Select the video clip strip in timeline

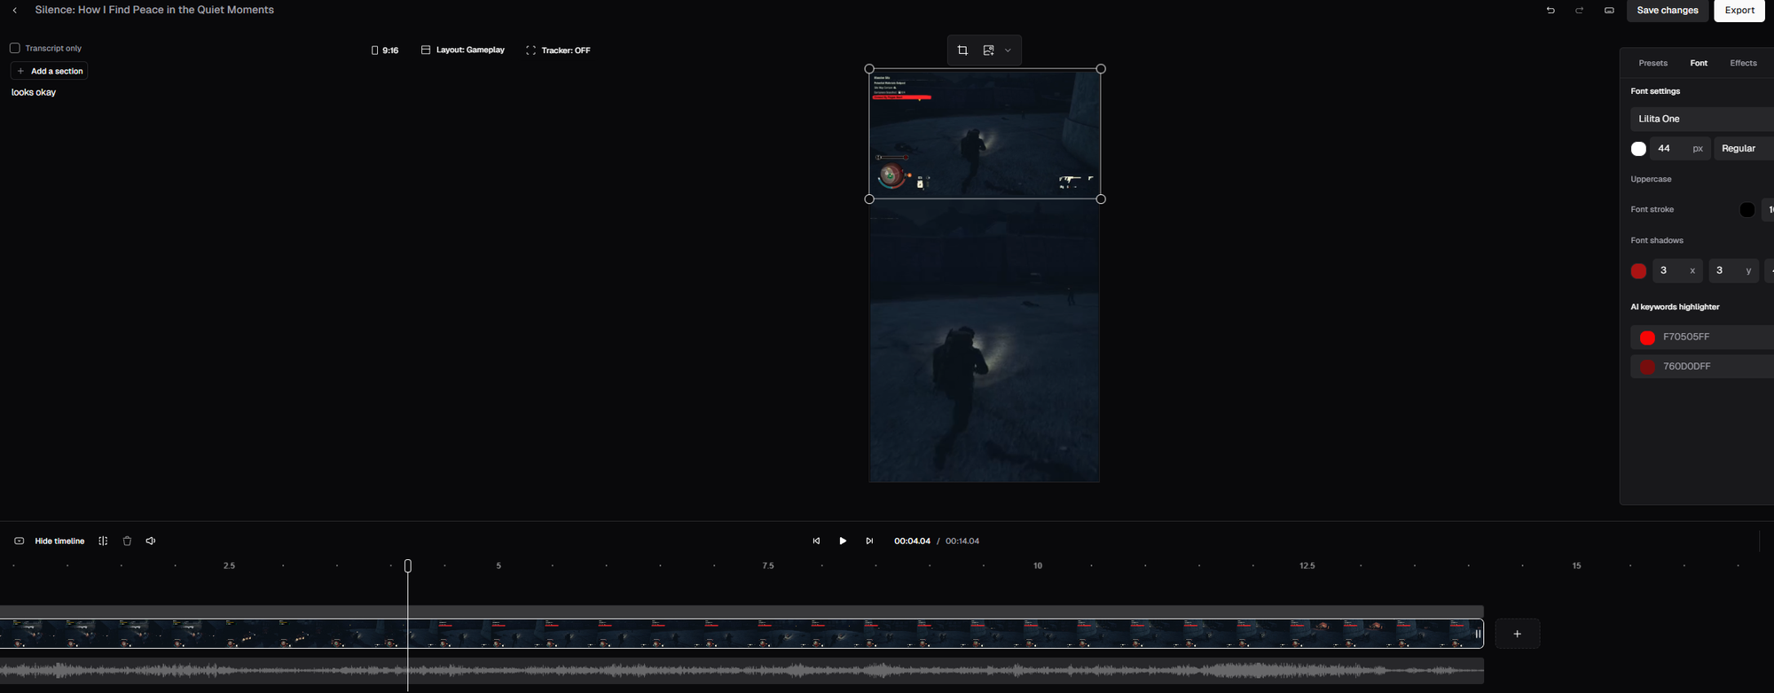point(742,634)
